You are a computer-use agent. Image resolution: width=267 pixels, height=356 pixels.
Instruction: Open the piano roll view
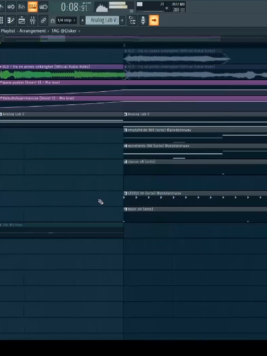click(11, 20)
